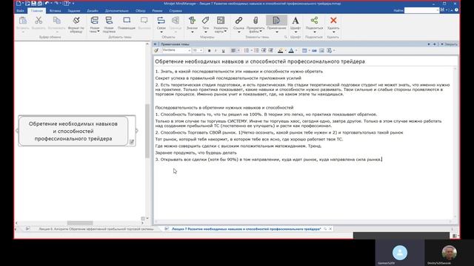The width and height of the screenshot is (474, 266).
Task: Expand the New Topic (Новая тема) dropdown arrow
Action: click(99, 31)
